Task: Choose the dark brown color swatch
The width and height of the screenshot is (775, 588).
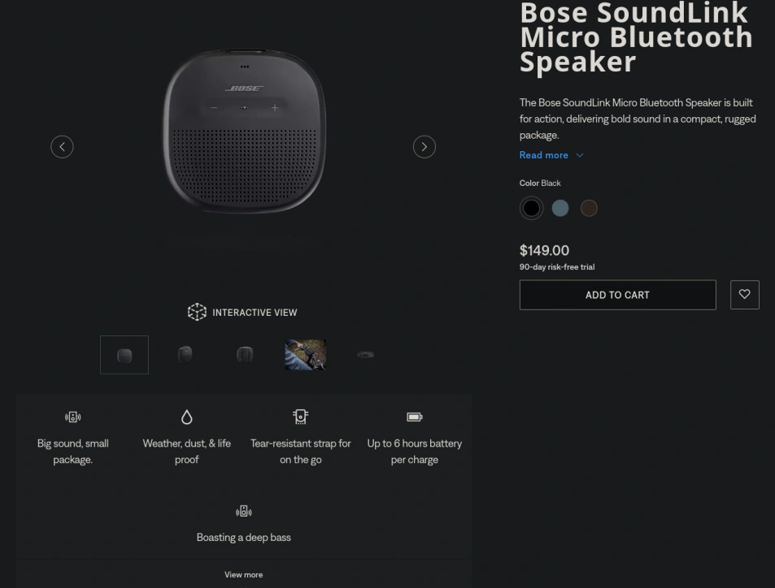Action: pos(589,208)
